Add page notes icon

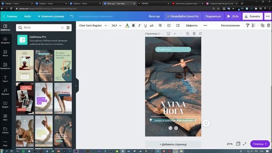168,34
